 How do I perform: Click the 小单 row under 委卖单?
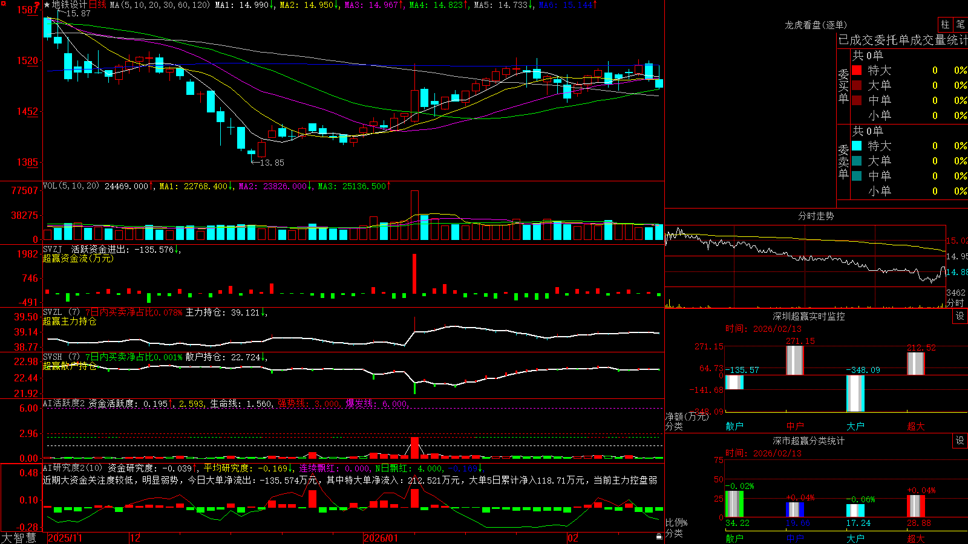[x=909, y=191]
